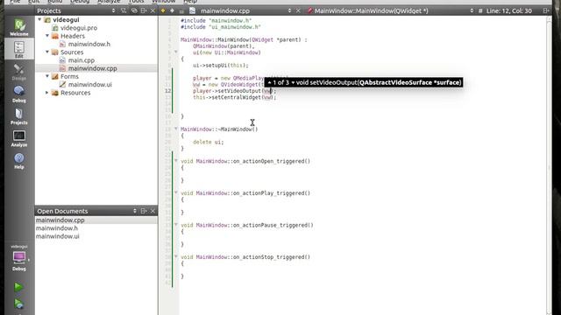This screenshot has width=561, height=315.
Task: Start debugging with the debug-run button
Action: (x=19, y=304)
